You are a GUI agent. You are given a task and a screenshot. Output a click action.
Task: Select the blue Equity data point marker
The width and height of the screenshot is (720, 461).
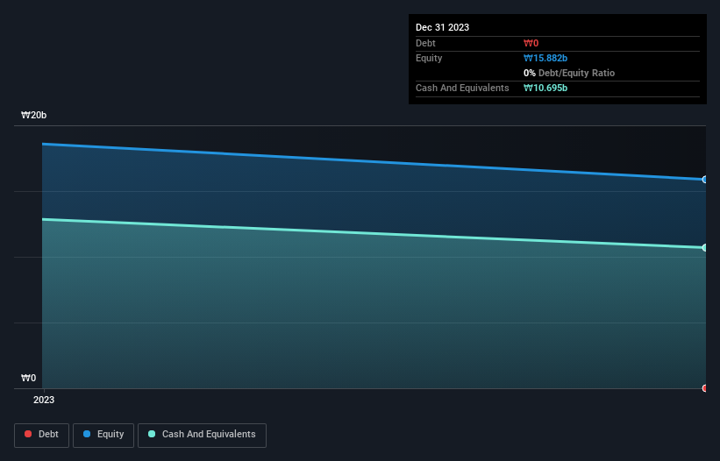(705, 180)
